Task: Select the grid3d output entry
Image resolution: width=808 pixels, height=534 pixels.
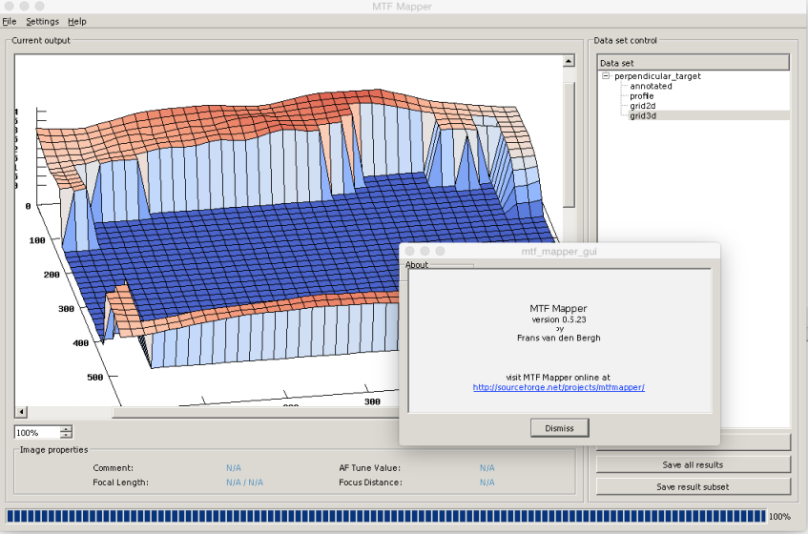Action: (643, 115)
